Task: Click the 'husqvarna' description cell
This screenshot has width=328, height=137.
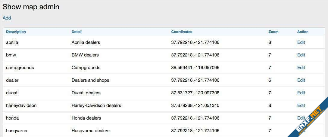Action: [x=17, y=131]
